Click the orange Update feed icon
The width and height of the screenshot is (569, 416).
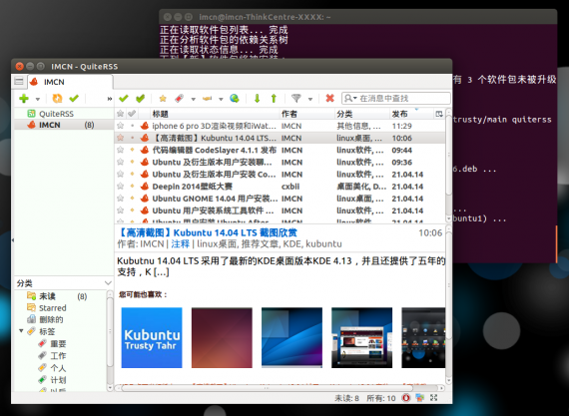pos(57,99)
